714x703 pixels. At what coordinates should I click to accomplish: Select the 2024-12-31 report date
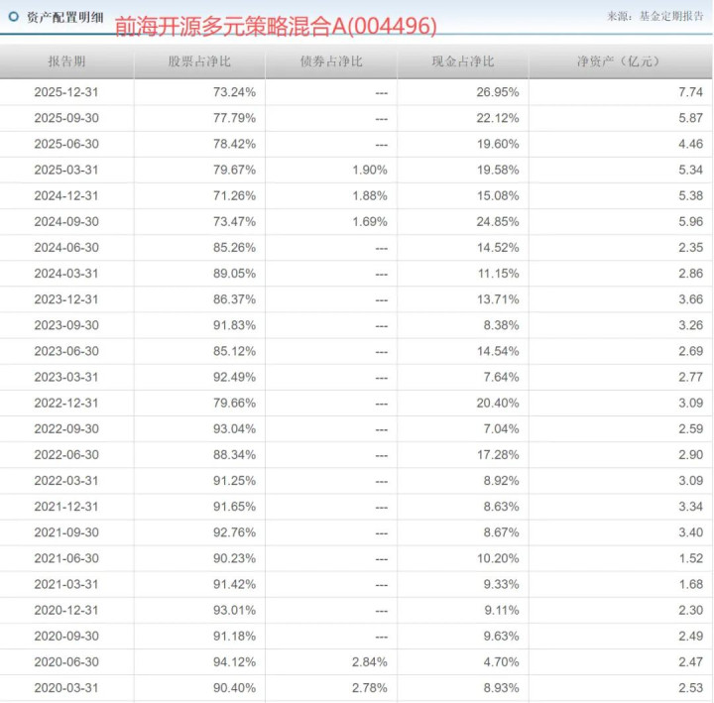click(66, 195)
